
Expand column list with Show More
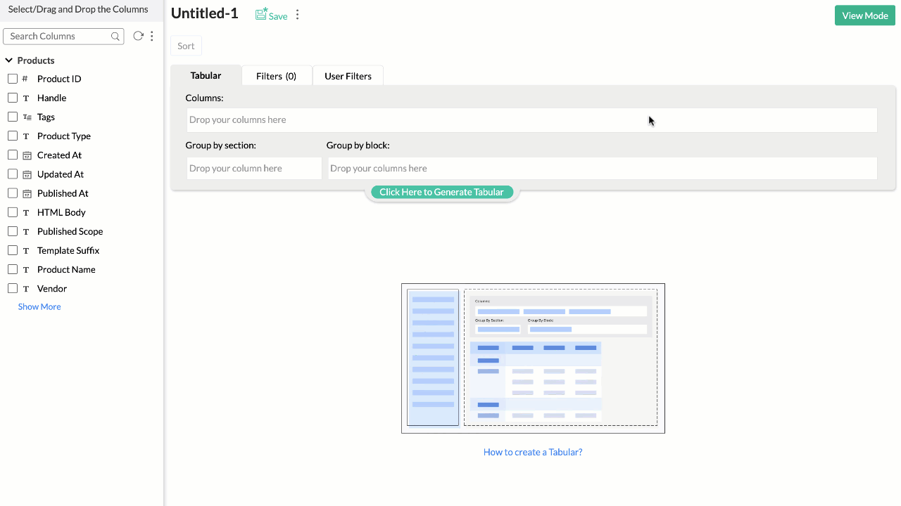(39, 306)
